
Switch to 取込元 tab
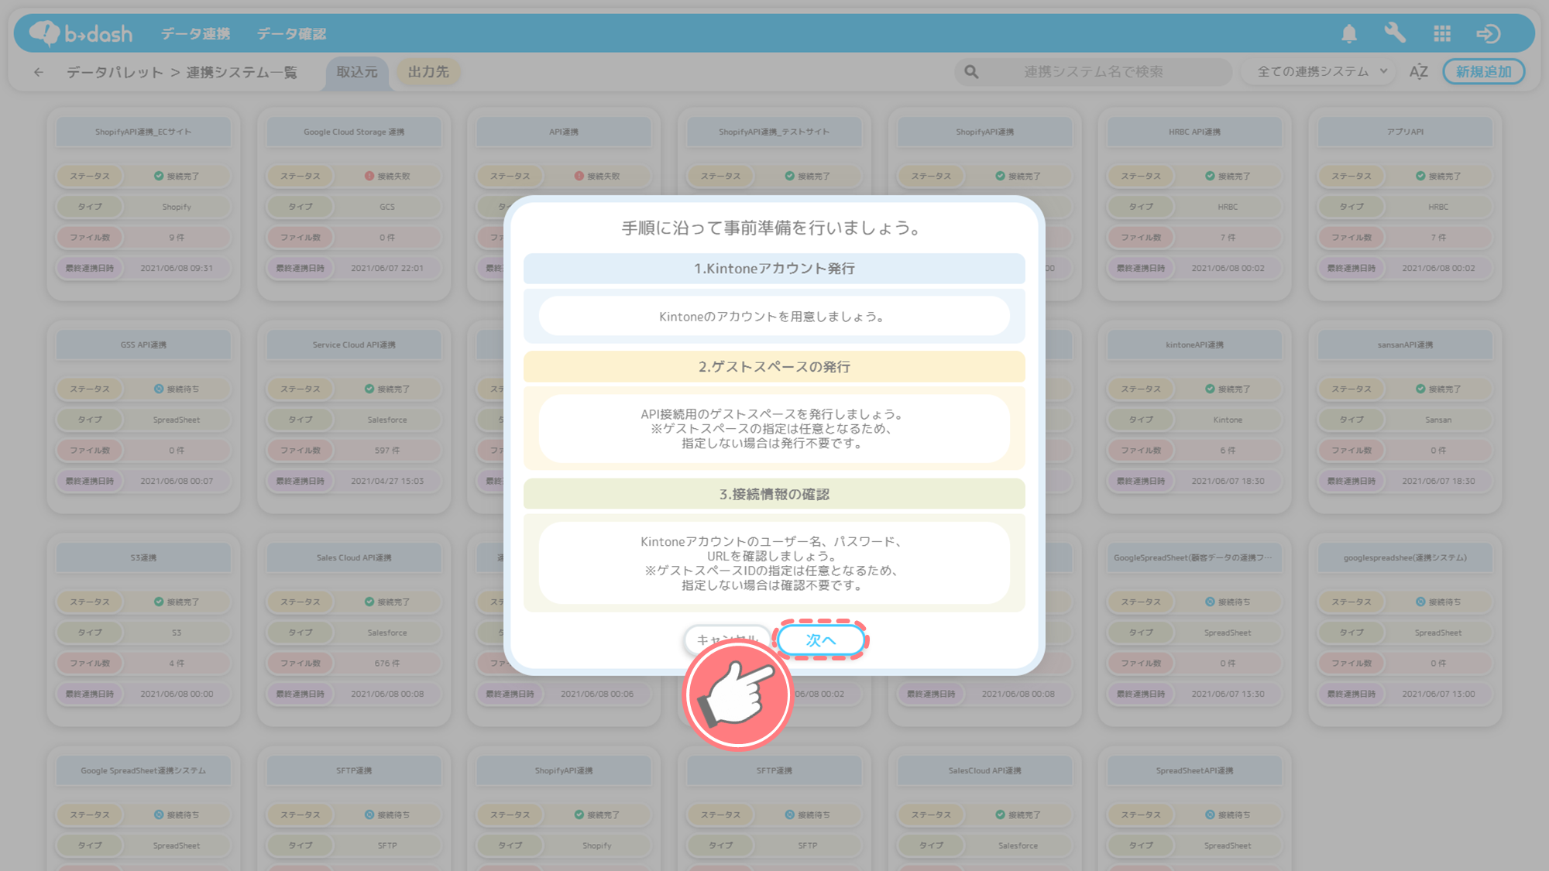pos(357,72)
